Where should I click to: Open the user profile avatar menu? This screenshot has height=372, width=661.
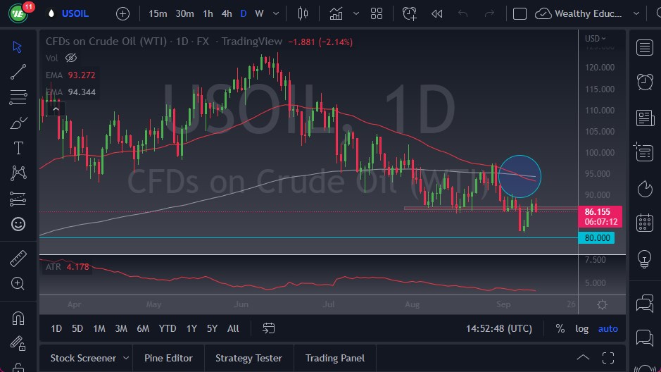[18, 13]
